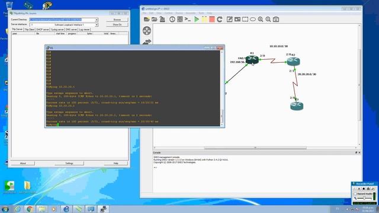
Task: Click the Insert picture icon in GNS3 toolbar
Action: (x=237, y=20)
